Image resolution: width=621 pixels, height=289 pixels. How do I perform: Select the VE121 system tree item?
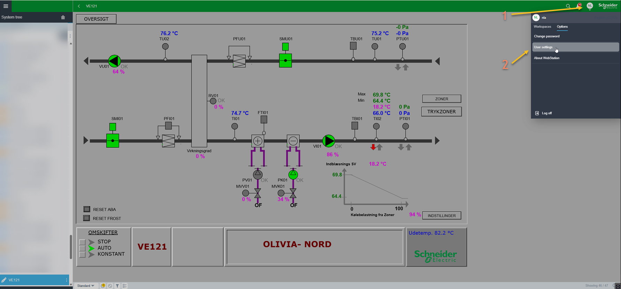(x=35, y=280)
